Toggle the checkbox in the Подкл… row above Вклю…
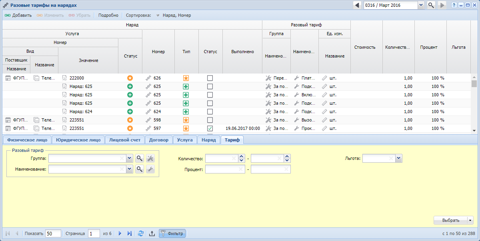The width and height of the screenshot is (480, 241). click(210, 86)
